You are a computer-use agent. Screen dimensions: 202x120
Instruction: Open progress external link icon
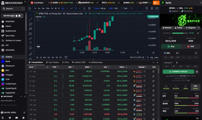[x=198, y=33]
